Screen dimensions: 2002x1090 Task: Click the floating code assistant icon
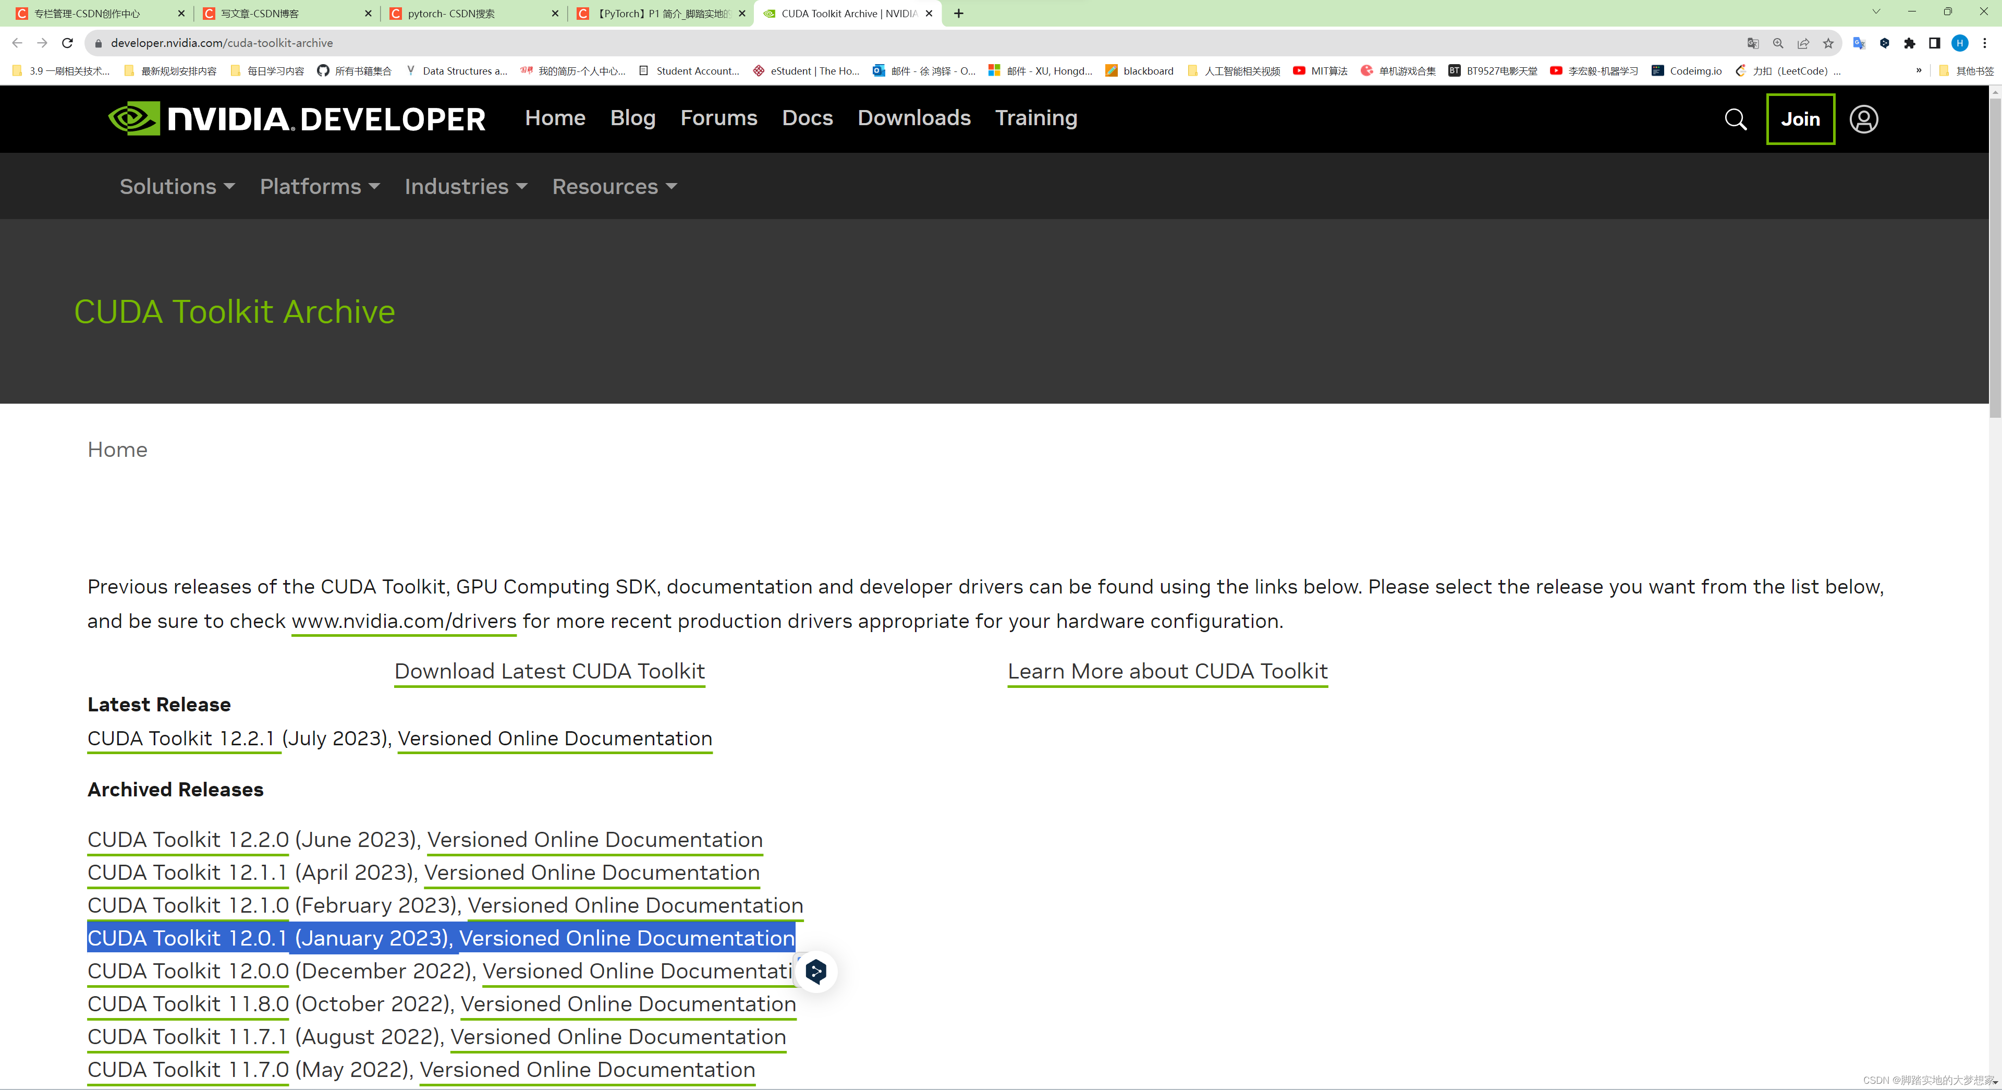click(816, 971)
